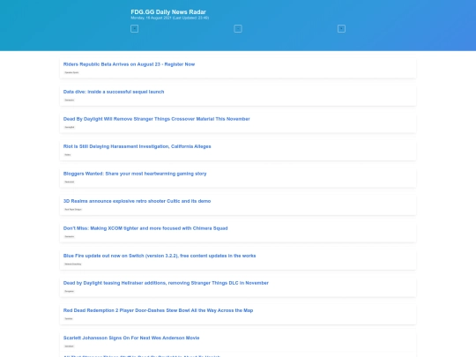Open 3D Realms announce Cultic shooter article
The height and width of the screenshot is (357, 476).
[137, 201]
